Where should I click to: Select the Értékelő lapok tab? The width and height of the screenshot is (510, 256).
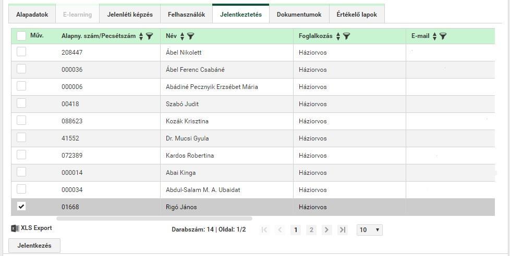357,14
